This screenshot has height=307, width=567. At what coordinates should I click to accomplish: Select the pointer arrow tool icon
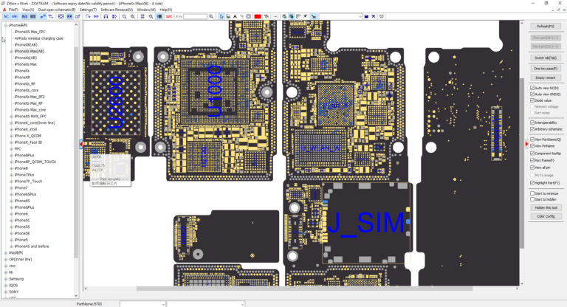pos(221,16)
